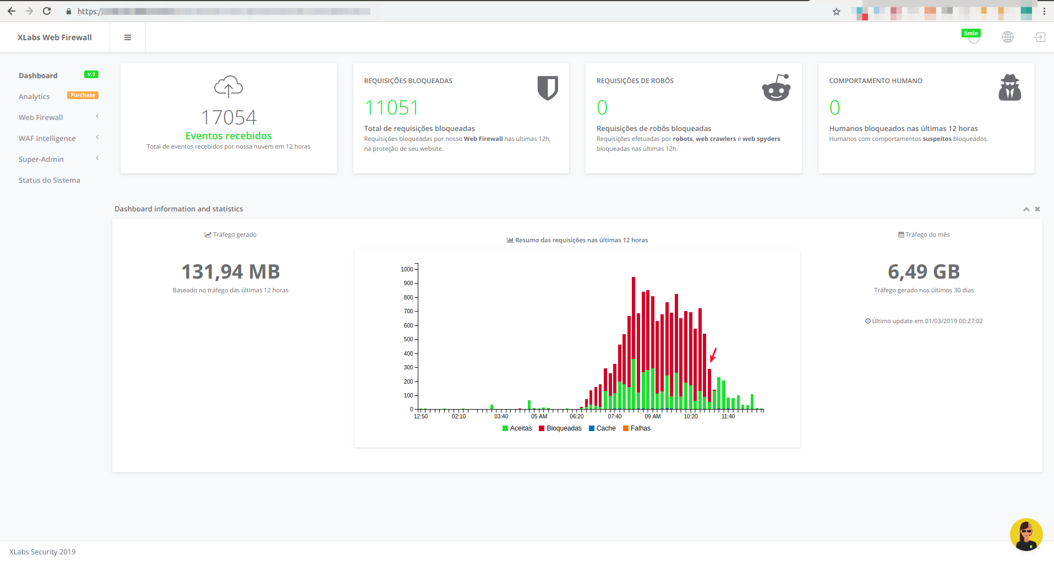
Task: Select Web Firewall in sidebar
Action: (41, 117)
